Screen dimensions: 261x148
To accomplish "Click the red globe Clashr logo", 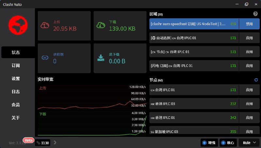I will [x=18, y=25].
